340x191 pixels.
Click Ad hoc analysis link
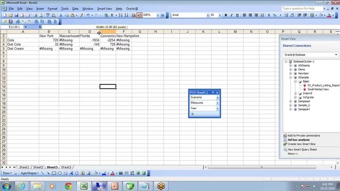click(299, 140)
